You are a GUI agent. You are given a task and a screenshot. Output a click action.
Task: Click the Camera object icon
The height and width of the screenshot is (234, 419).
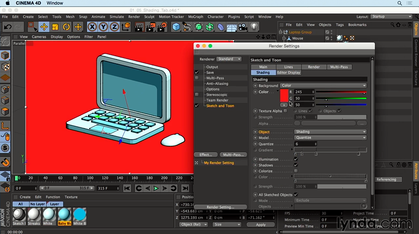(x=243, y=27)
